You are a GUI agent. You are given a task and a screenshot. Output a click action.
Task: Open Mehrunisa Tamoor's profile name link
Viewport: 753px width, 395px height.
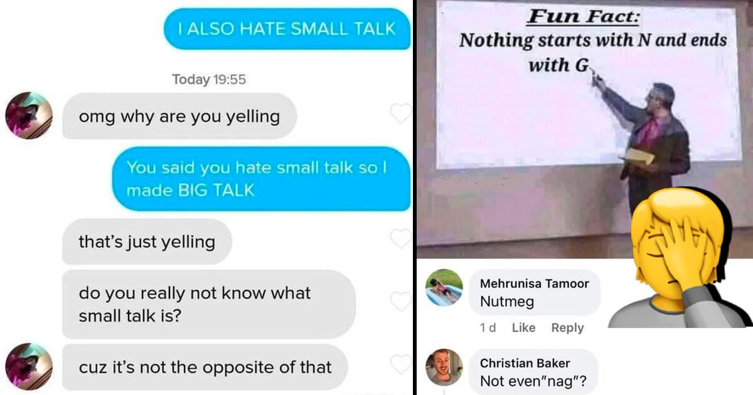pyautogui.click(x=534, y=283)
